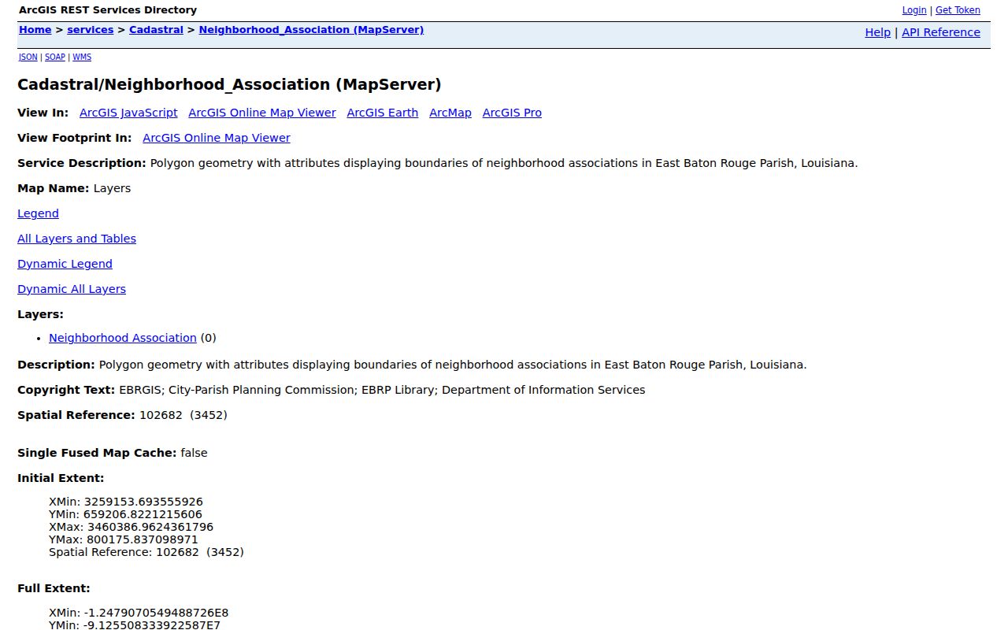Open the SOAP format link
The height and width of the screenshot is (630, 1008).
tap(55, 57)
